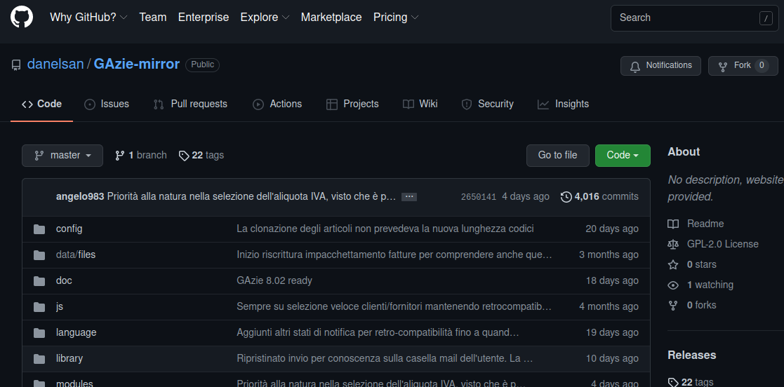The width and height of the screenshot is (784, 387).
Task: Open Marketplace from the header
Action: [331, 17]
